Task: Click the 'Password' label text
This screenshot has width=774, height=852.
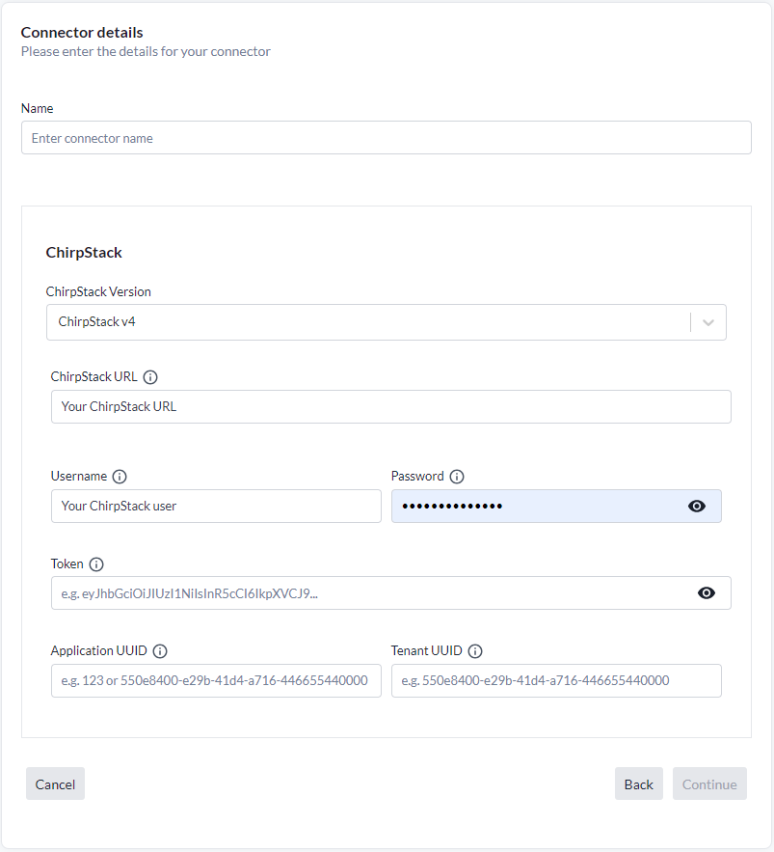Action: 417,476
